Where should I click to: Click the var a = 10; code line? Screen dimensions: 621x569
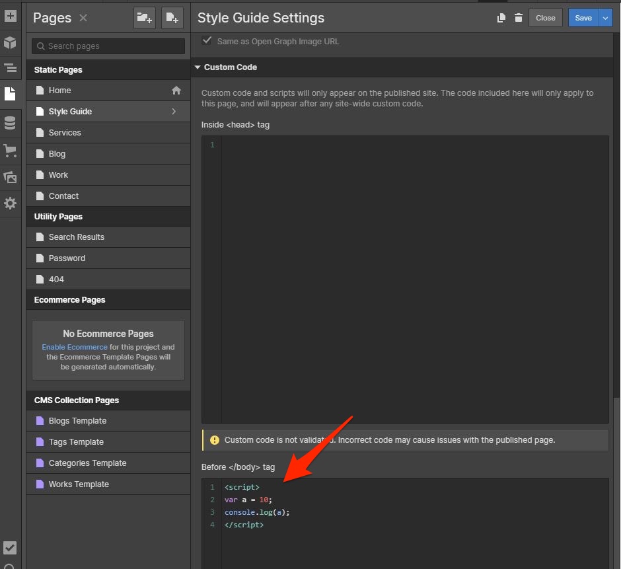click(248, 500)
